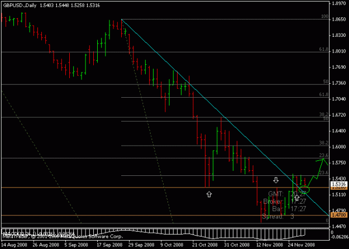
Task: Click the 1.5258 low price in header
Action: pos(78,6)
